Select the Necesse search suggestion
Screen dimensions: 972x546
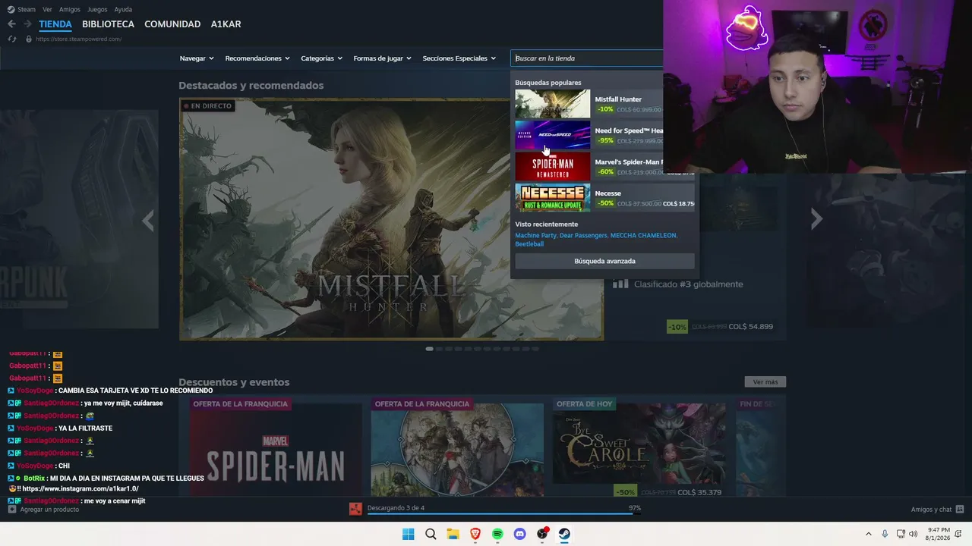coord(604,198)
